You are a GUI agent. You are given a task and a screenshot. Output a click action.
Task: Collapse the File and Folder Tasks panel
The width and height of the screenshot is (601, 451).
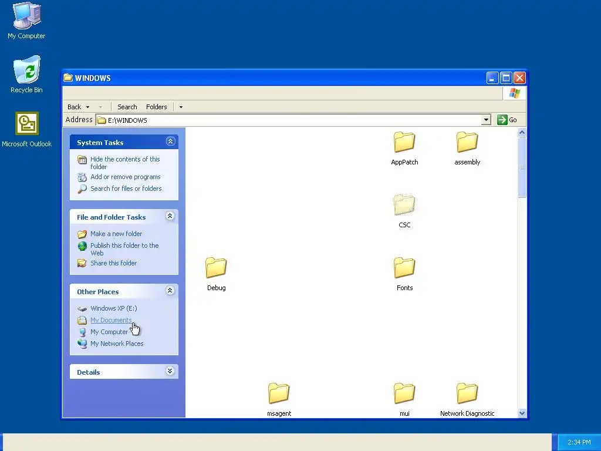(170, 216)
